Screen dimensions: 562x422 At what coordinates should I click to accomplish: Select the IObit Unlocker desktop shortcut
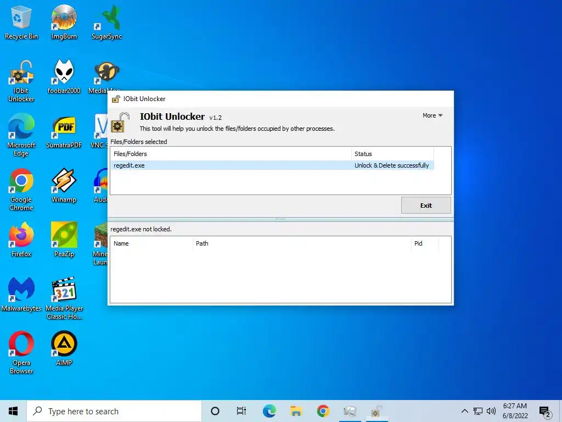(x=21, y=81)
